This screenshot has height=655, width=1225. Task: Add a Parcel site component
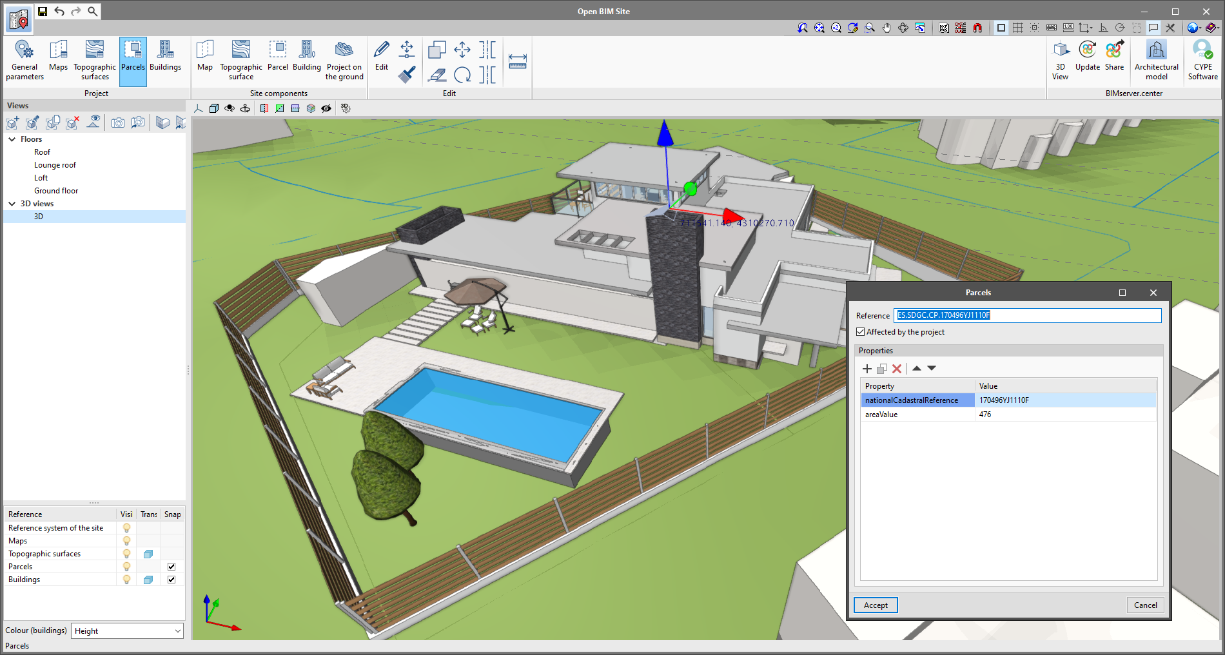(278, 56)
